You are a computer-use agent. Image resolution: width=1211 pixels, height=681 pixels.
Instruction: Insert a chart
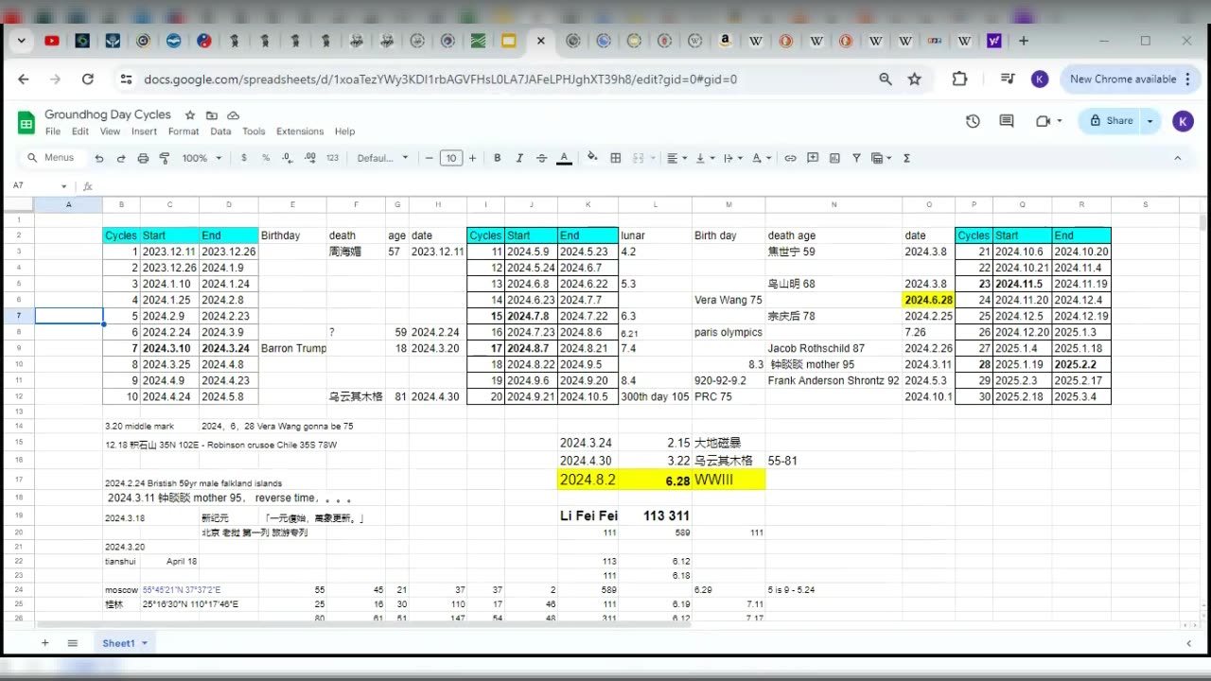point(834,158)
